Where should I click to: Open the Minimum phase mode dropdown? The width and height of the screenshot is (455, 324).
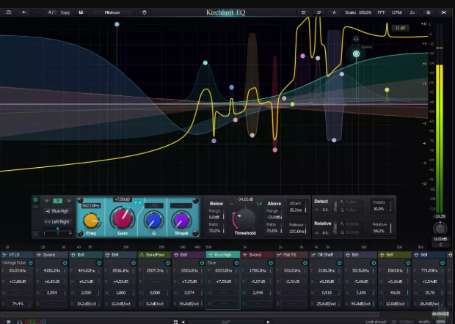coord(112,12)
